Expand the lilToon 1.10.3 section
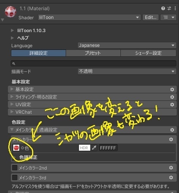 coord(12,31)
